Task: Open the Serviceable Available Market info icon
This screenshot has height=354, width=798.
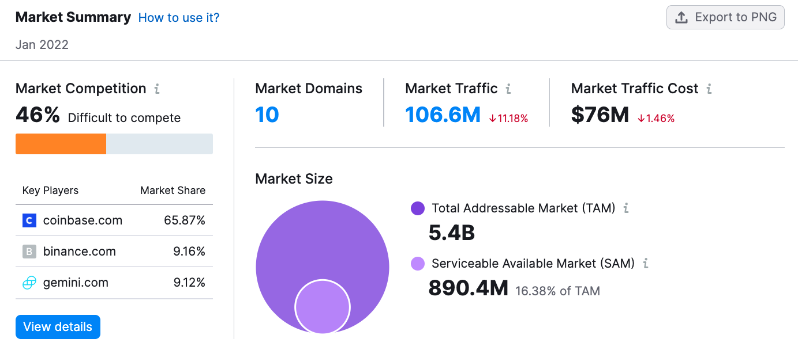Action: (x=646, y=264)
